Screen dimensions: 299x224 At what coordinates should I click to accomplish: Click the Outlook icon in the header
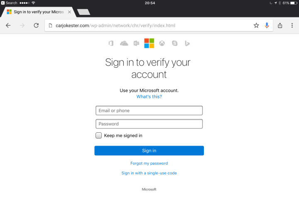[136, 44]
